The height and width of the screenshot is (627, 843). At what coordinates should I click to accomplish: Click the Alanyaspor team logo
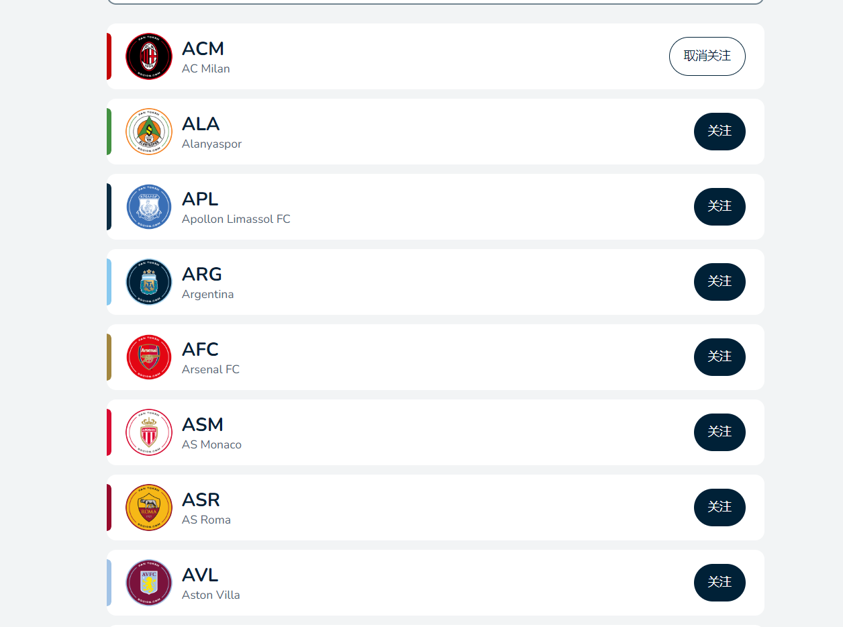149,132
